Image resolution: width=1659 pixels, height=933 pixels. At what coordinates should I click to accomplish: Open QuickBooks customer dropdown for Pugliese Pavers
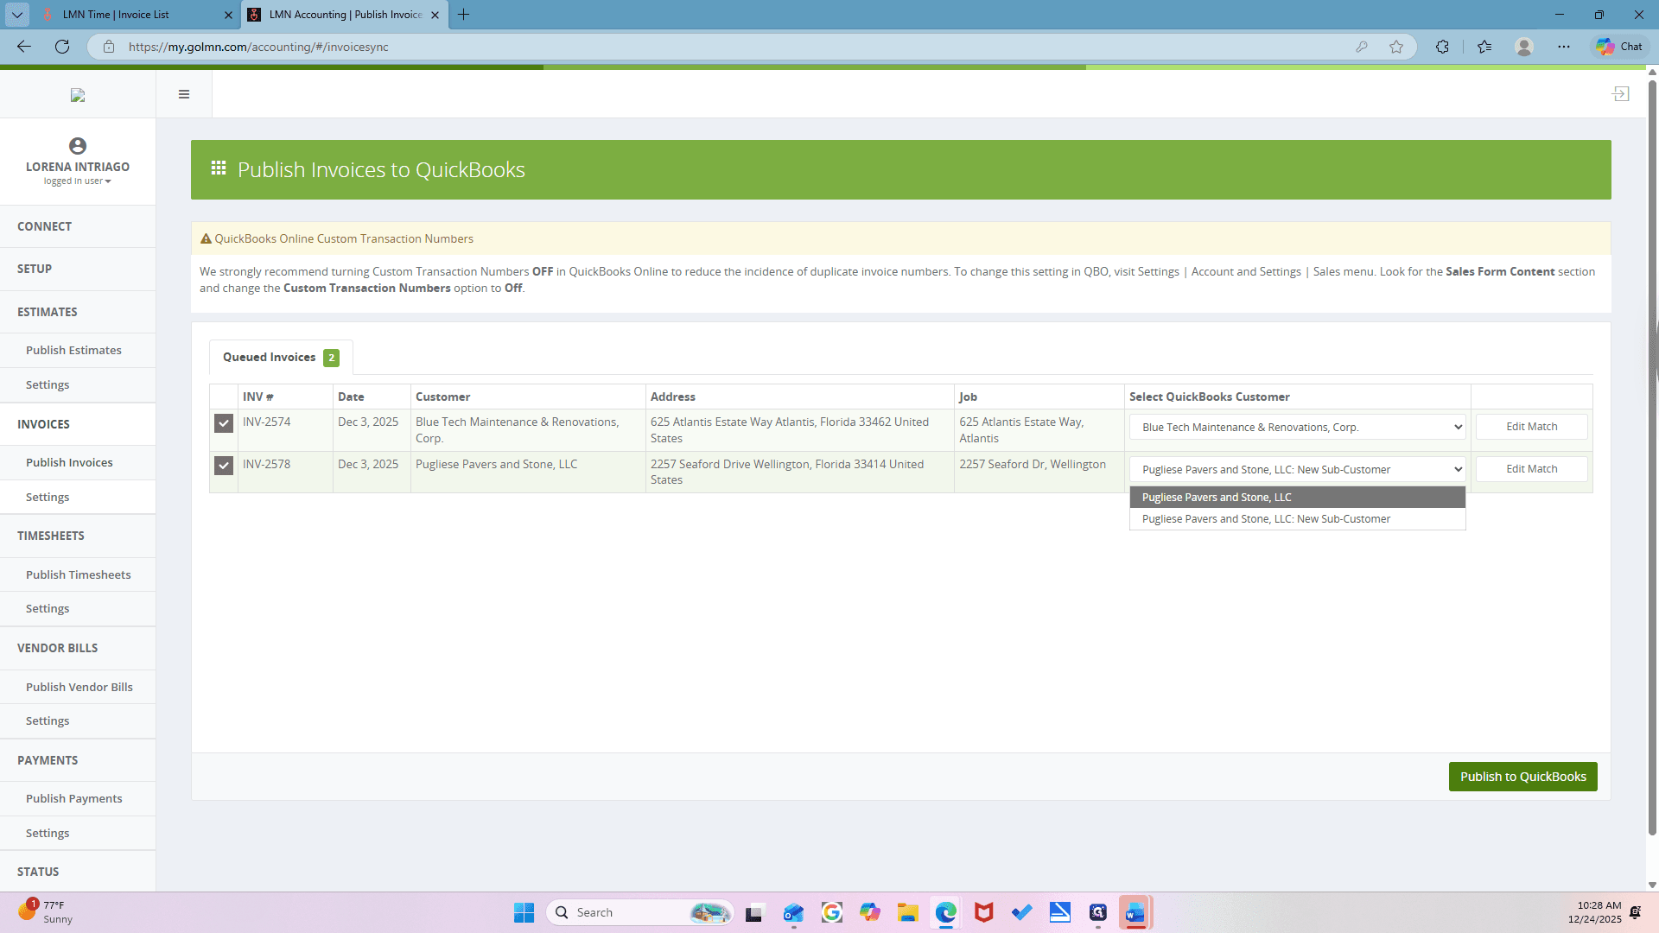pos(1297,469)
